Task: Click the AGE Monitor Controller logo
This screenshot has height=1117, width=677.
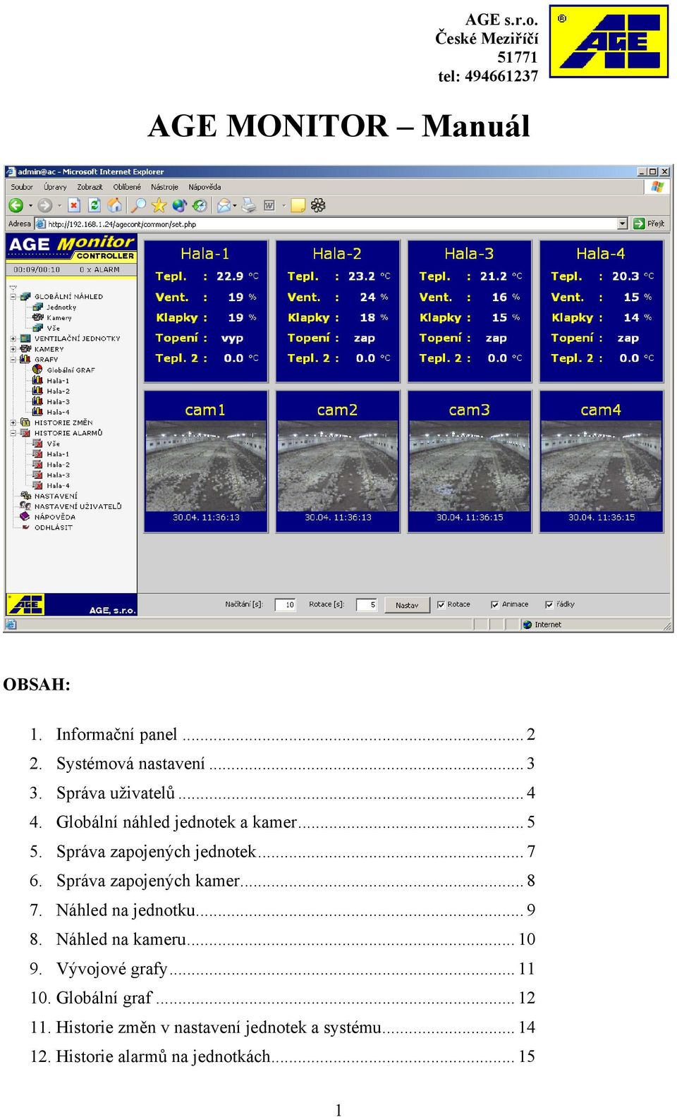Action: pos(71,247)
